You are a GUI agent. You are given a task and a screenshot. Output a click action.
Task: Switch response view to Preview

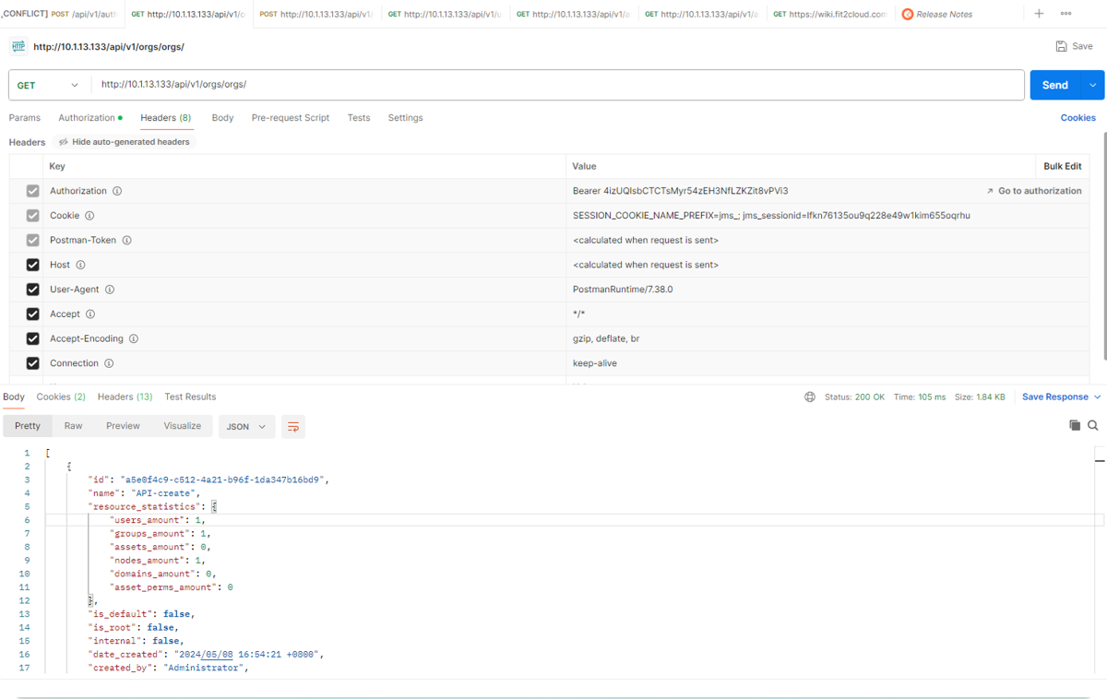point(123,426)
